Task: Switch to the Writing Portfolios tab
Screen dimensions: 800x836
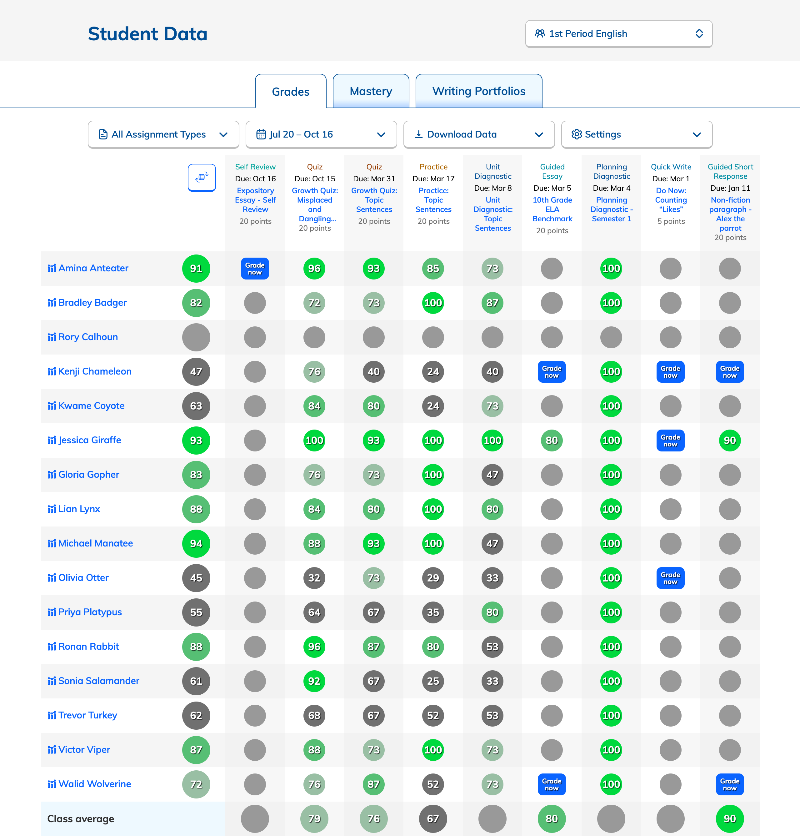Action: (478, 91)
